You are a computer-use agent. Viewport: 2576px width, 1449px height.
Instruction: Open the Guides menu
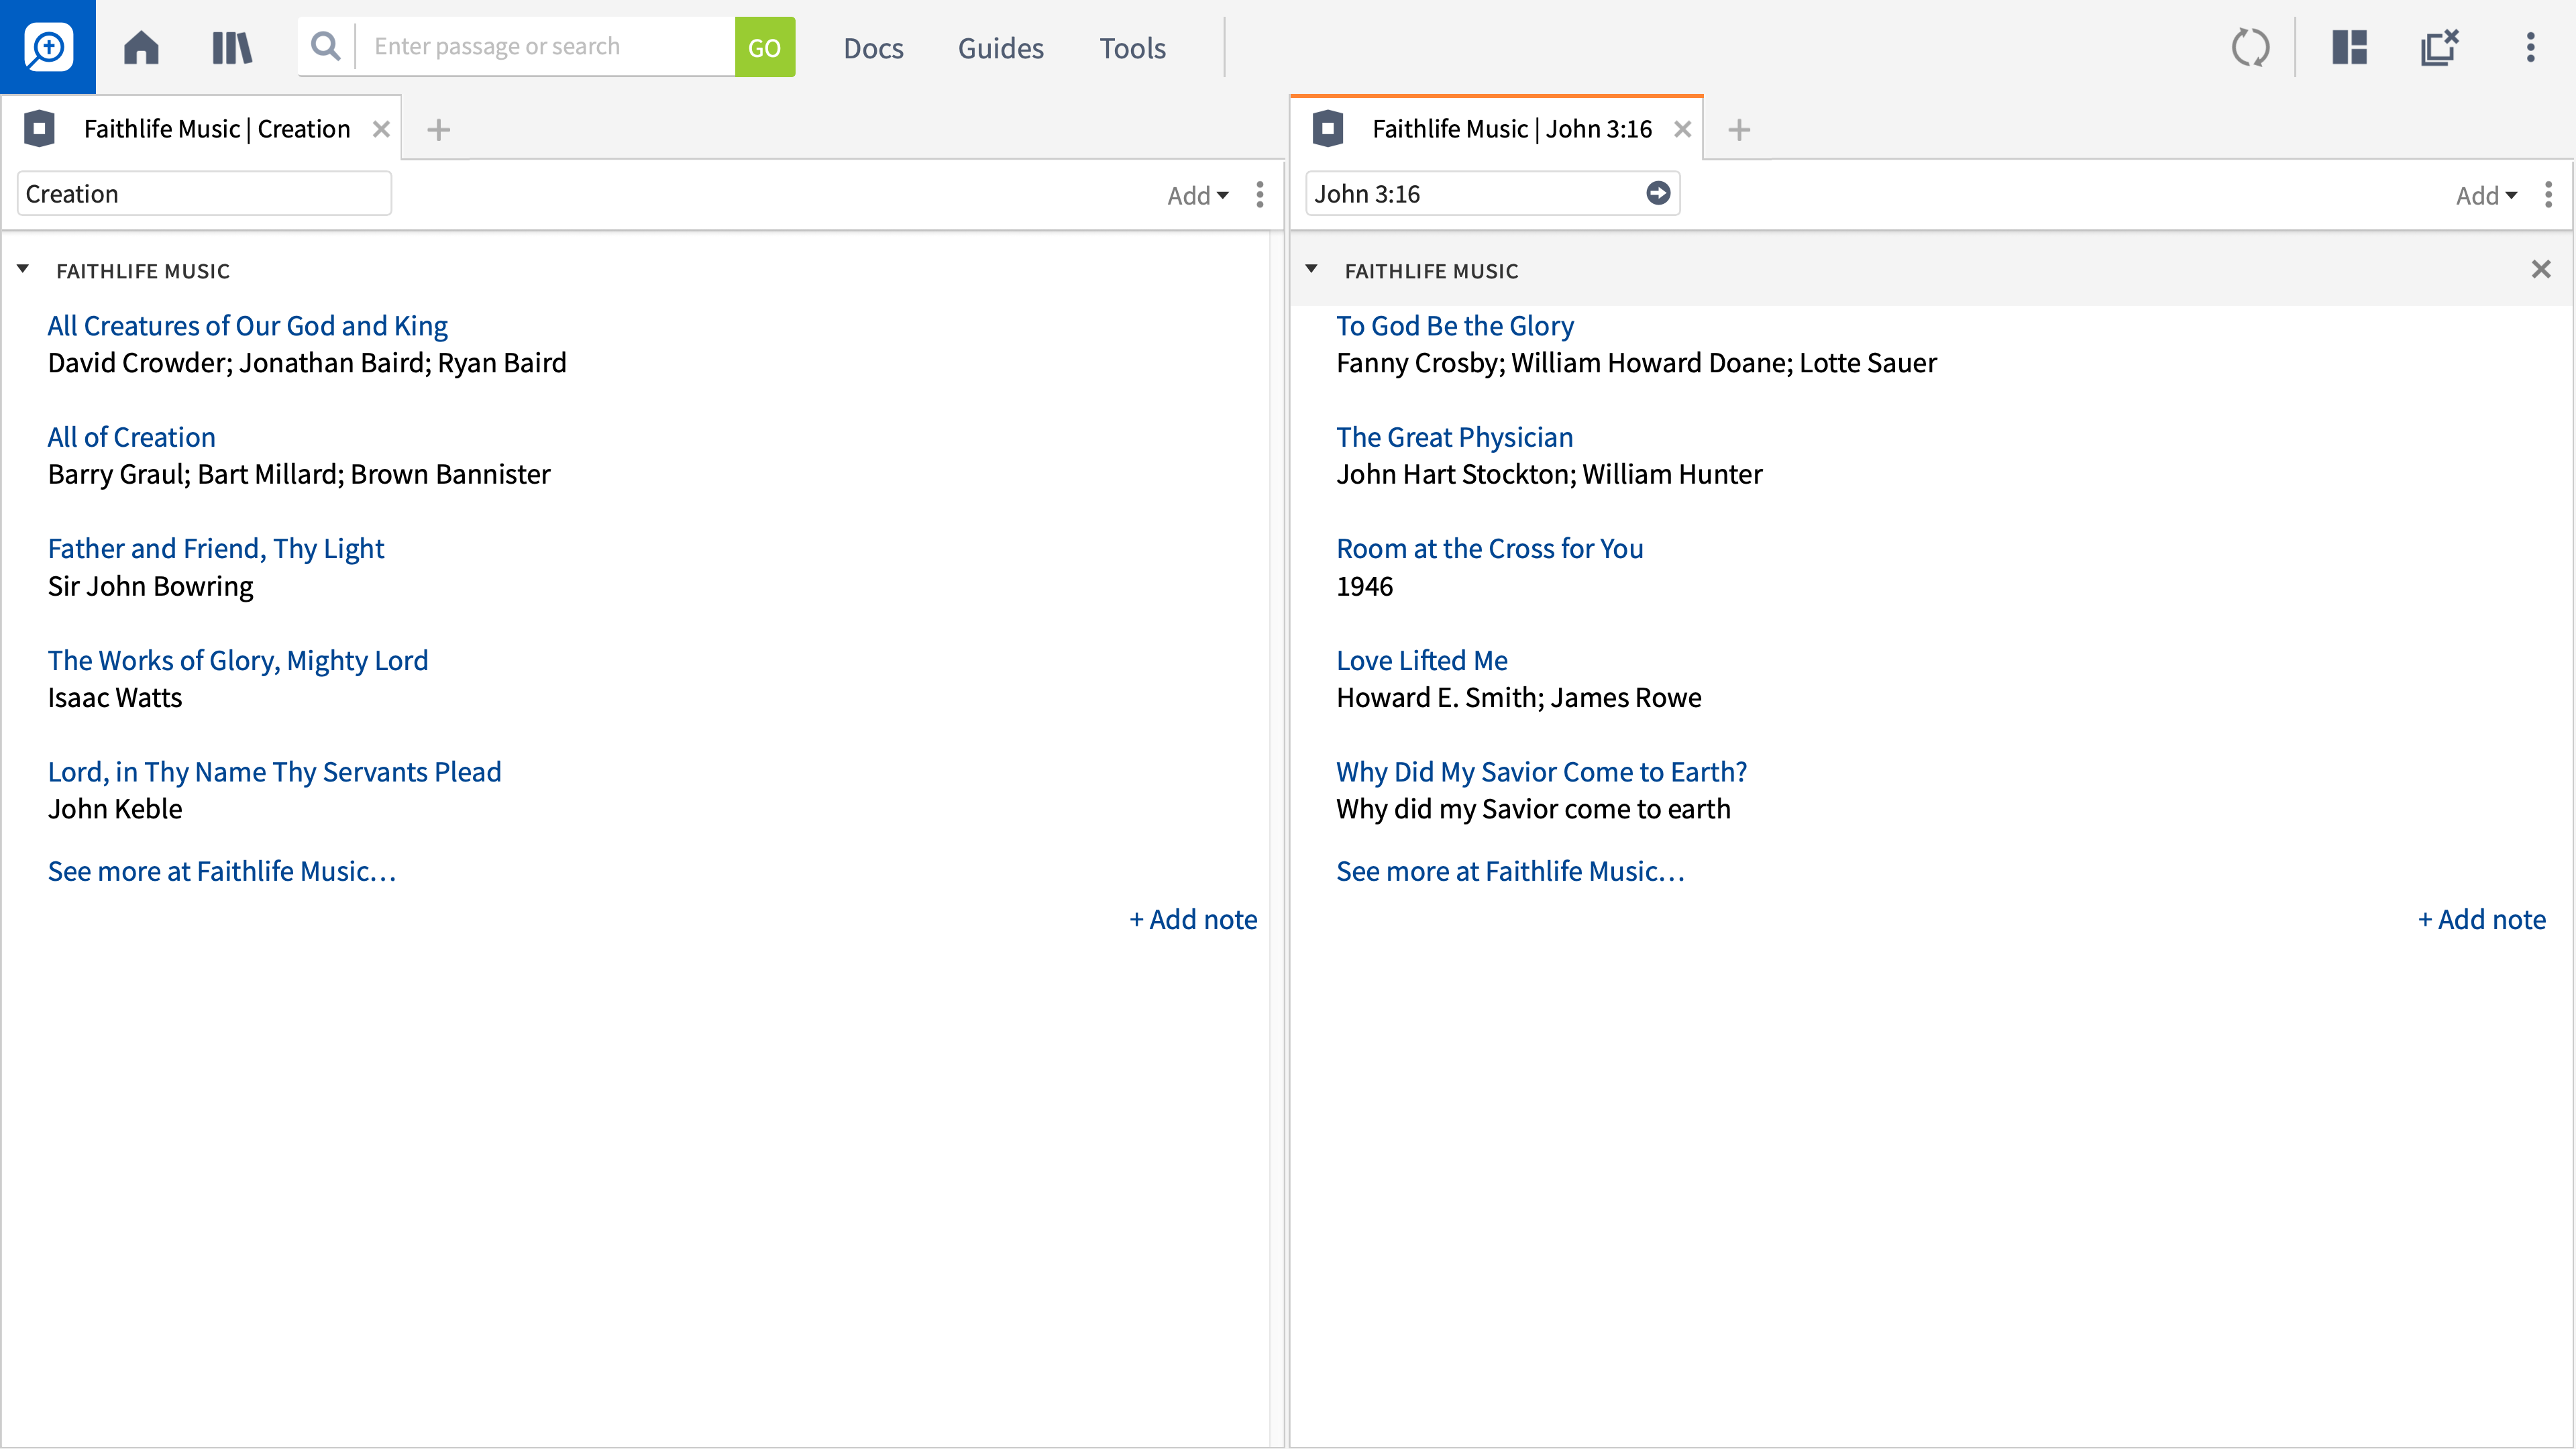(1000, 47)
